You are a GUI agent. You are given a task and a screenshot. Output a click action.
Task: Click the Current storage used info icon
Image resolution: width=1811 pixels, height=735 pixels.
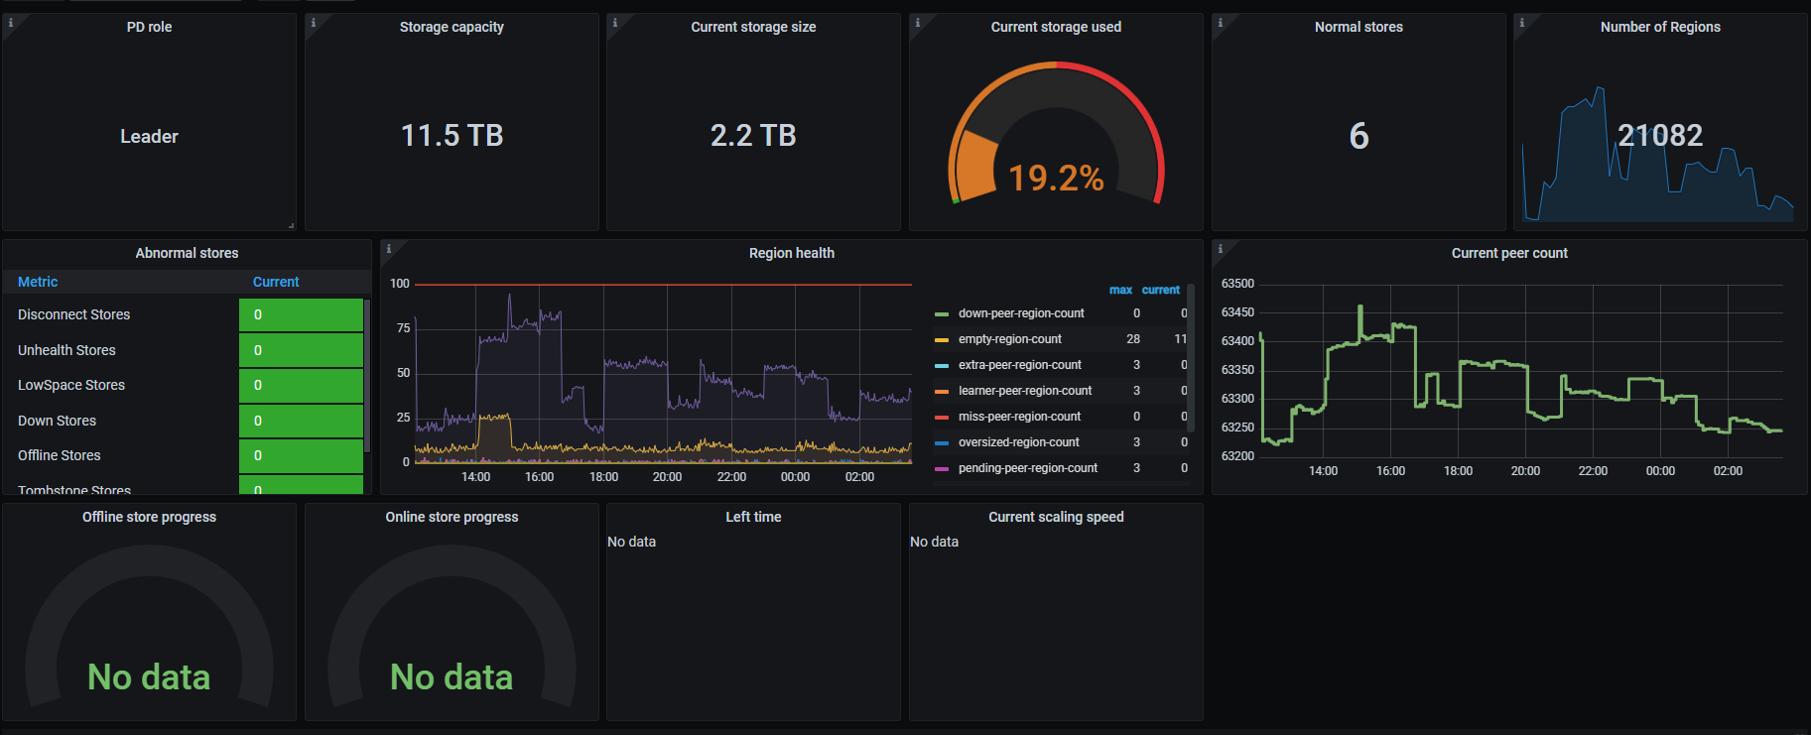917,23
